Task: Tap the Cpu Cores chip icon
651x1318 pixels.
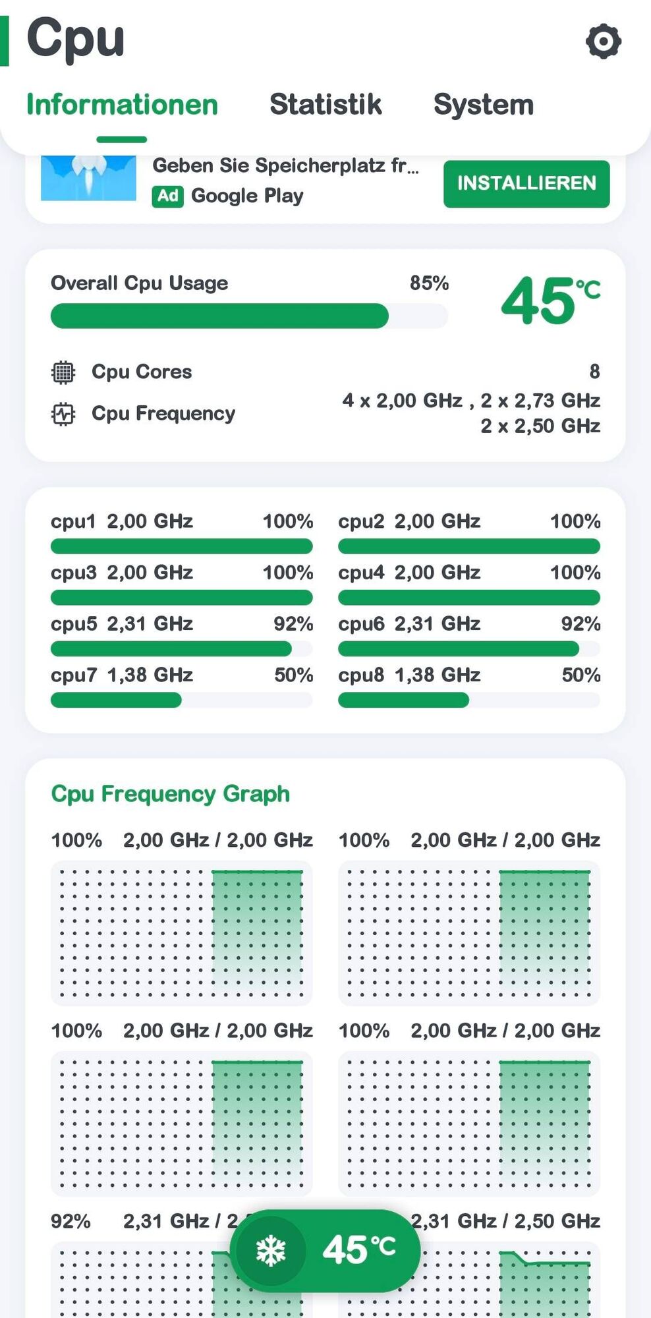Action: tap(63, 372)
